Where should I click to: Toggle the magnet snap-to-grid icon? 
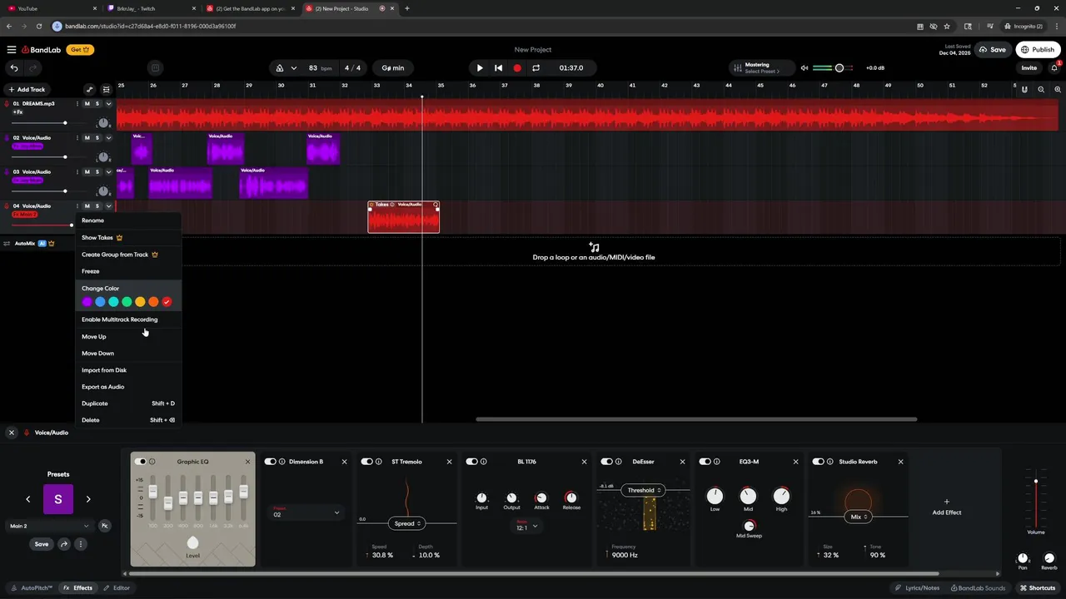[x=1024, y=89]
